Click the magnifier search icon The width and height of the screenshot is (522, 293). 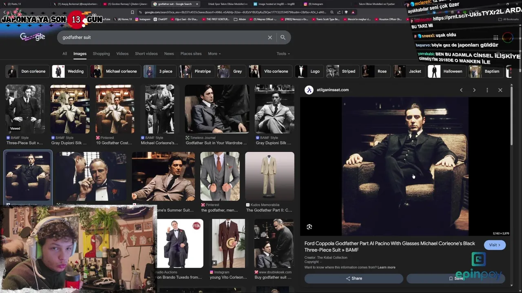pos(283,37)
